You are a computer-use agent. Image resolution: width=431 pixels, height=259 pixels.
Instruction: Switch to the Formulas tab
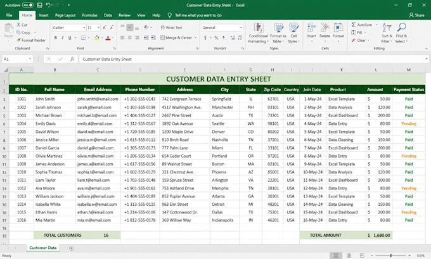point(89,15)
